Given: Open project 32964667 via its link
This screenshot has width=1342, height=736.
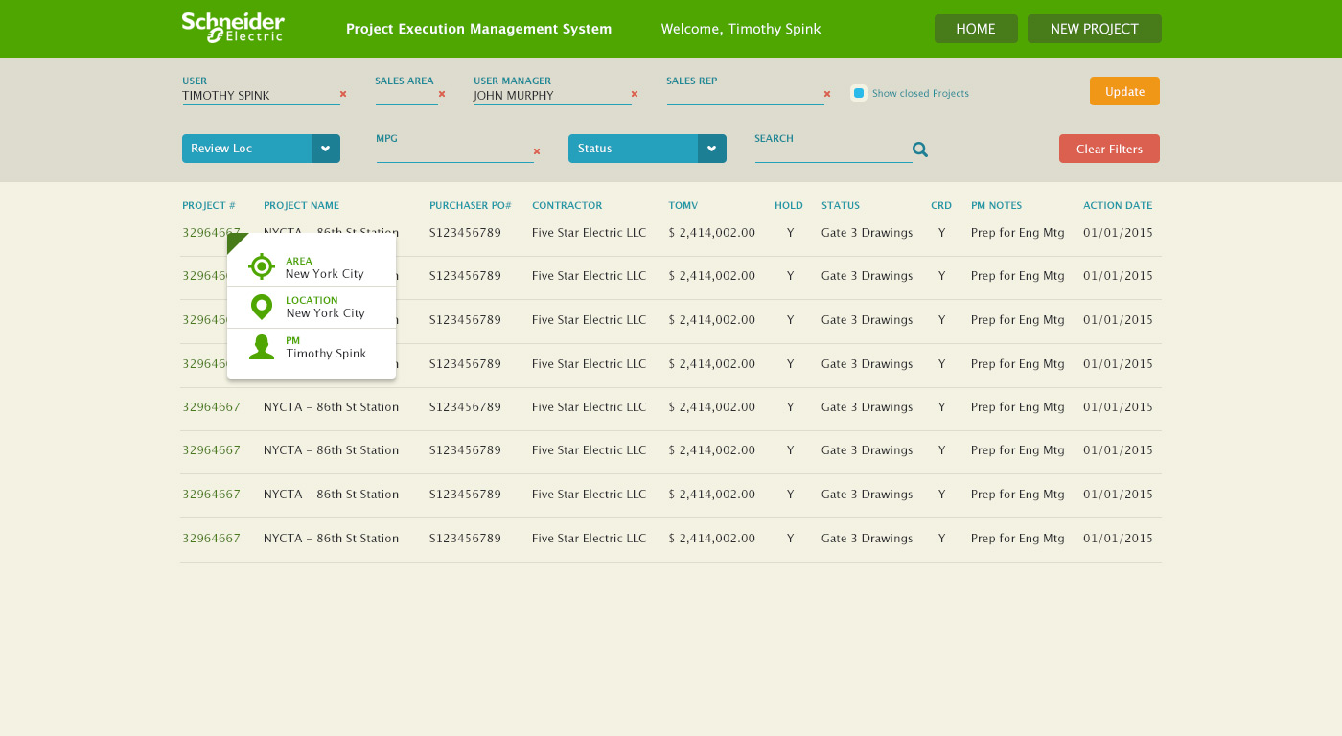Looking at the screenshot, I should [x=211, y=406].
